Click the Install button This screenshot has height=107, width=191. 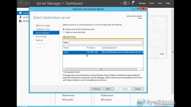click(x=125, y=89)
